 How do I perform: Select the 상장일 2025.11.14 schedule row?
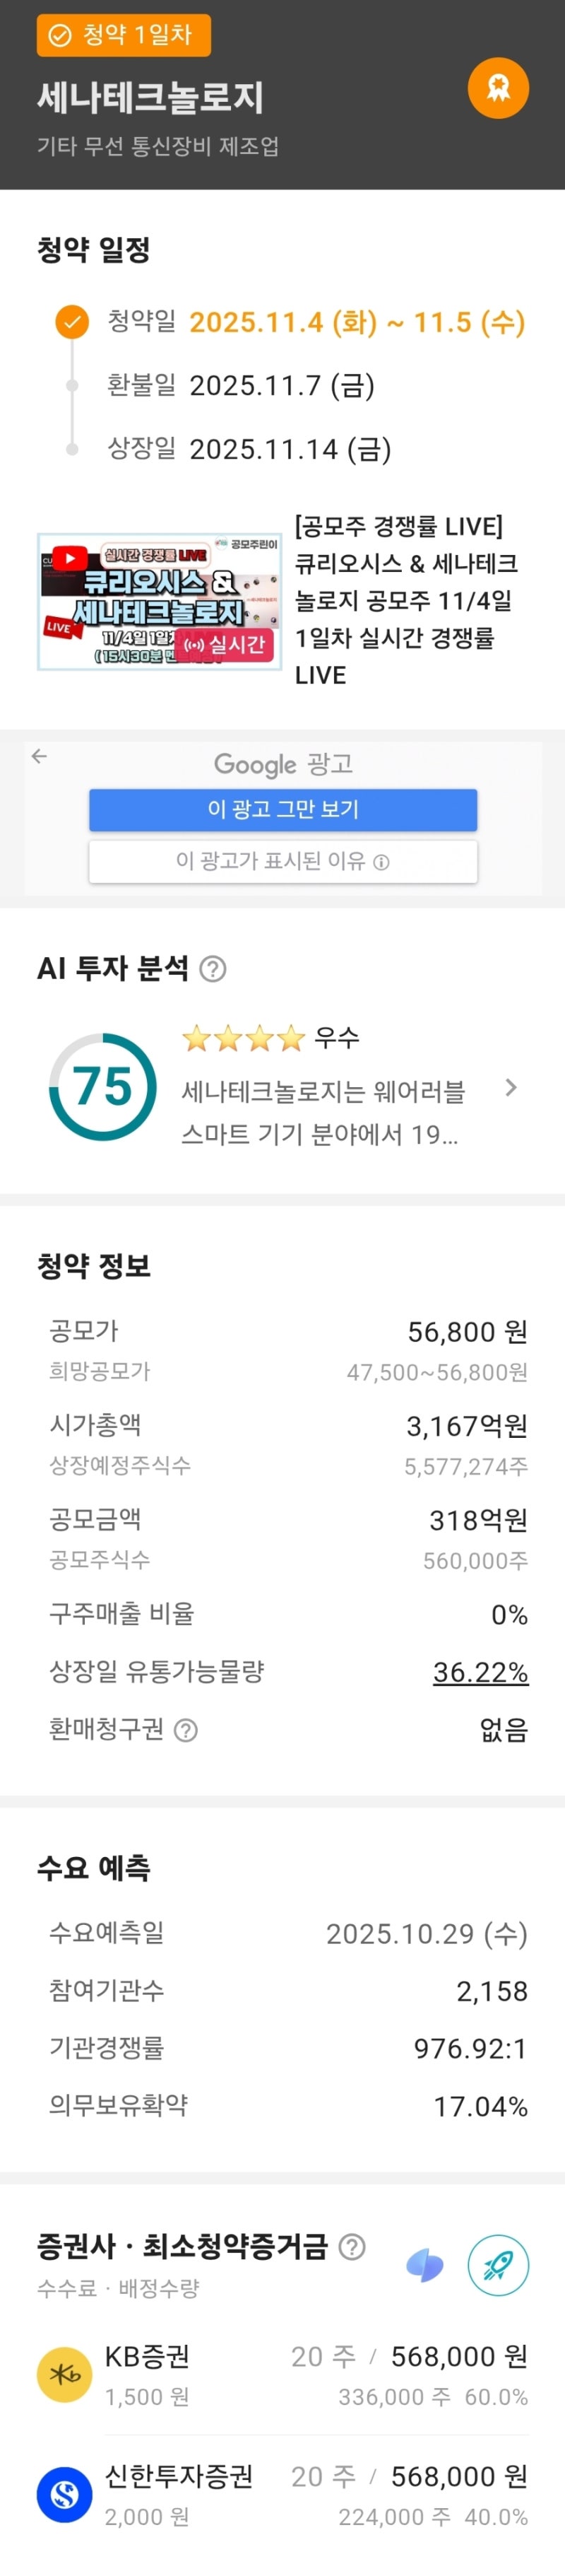(x=249, y=449)
